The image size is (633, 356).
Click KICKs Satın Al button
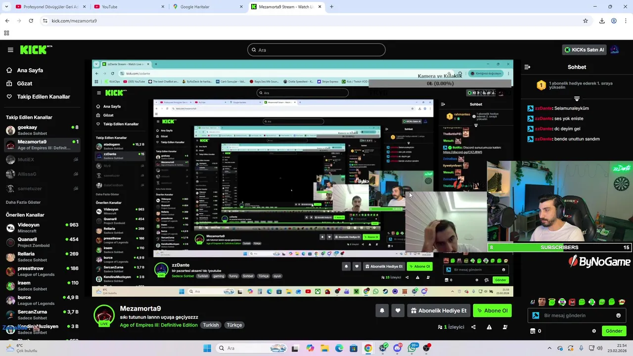584,50
